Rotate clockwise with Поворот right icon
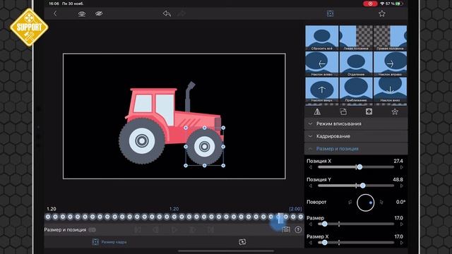The image size is (452, 254). [381, 202]
